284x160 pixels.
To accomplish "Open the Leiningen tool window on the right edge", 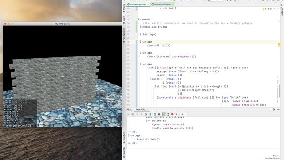I will (x=282, y=9).
